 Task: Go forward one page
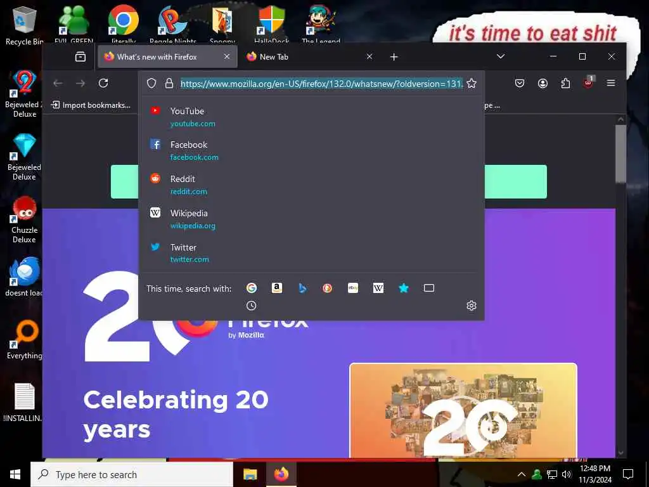tap(80, 83)
